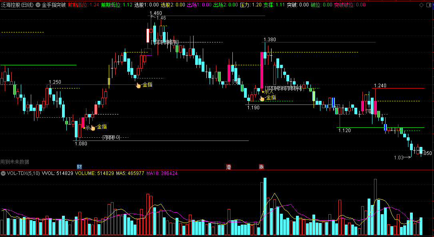Click the 选股1: 0.00 value
The height and width of the screenshot is (237, 434).
(x=146, y=5)
